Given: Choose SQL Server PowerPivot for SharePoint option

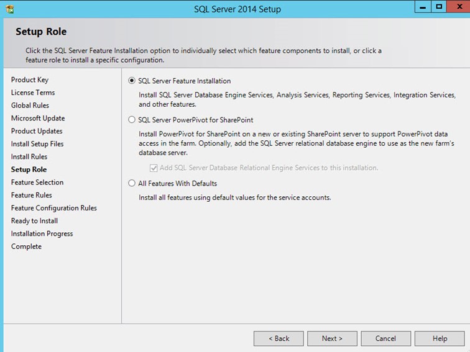Looking at the screenshot, I should (x=131, y=120).
